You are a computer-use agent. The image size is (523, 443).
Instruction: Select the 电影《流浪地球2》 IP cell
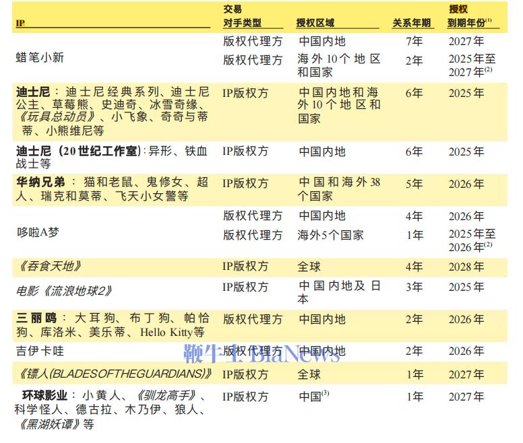pos(64,291)
